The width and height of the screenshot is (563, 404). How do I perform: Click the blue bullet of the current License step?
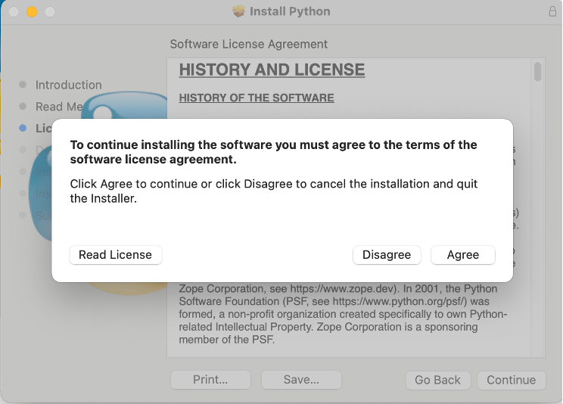point(23,128)
